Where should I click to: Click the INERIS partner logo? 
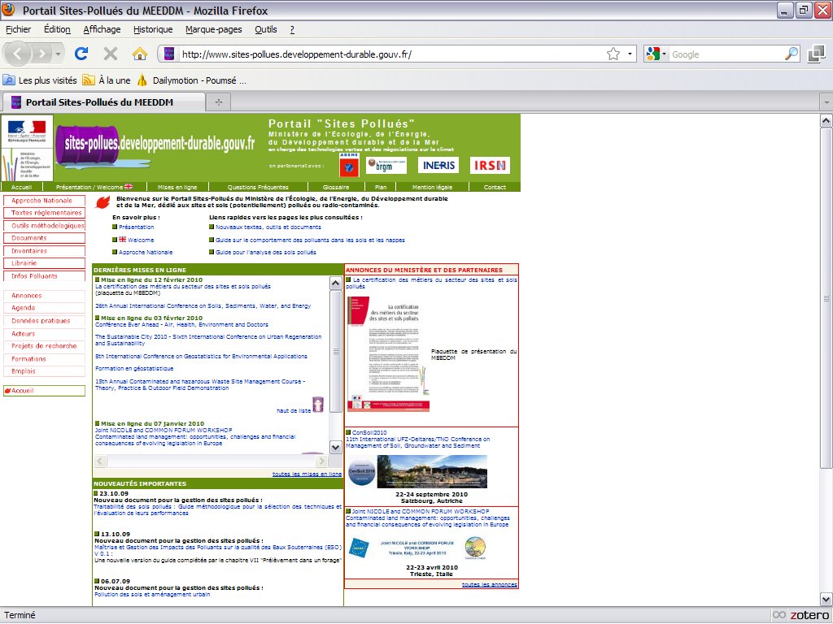[438, 165]
